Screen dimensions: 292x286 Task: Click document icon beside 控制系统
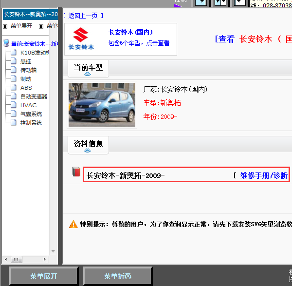pos(14,122)
